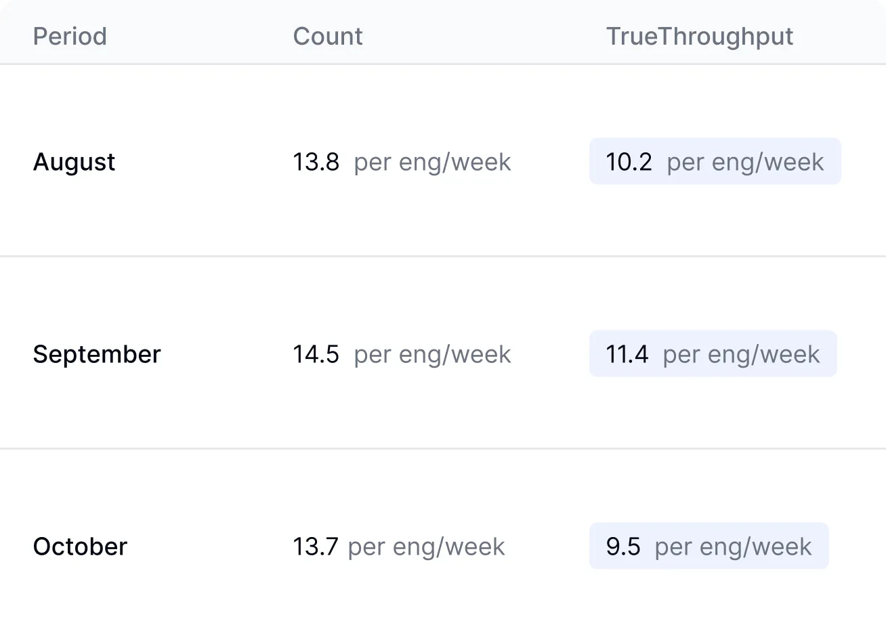886x642 pixels.
Task: Click August's count value 13.8
Action: pyautogui.click(x=316, y=163)
